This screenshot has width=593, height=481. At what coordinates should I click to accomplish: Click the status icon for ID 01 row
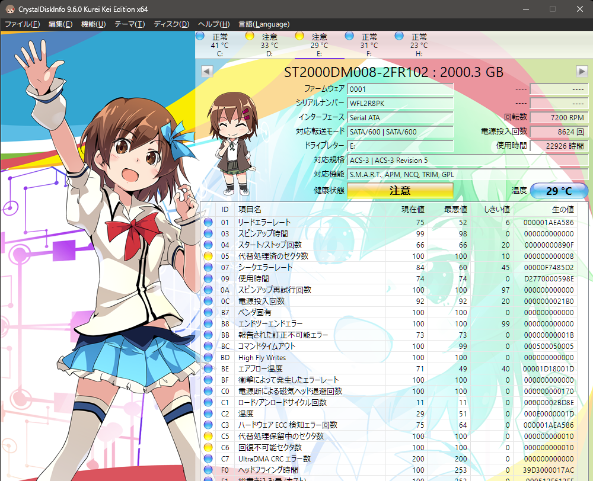[208, 222]
